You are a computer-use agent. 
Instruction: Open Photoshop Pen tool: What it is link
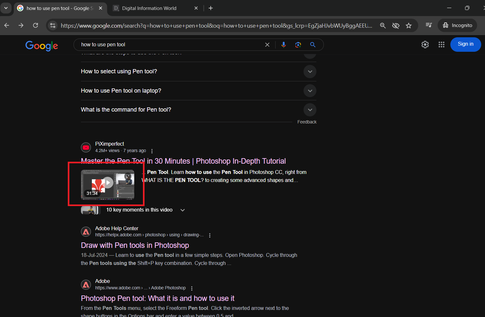coord(158,298)
